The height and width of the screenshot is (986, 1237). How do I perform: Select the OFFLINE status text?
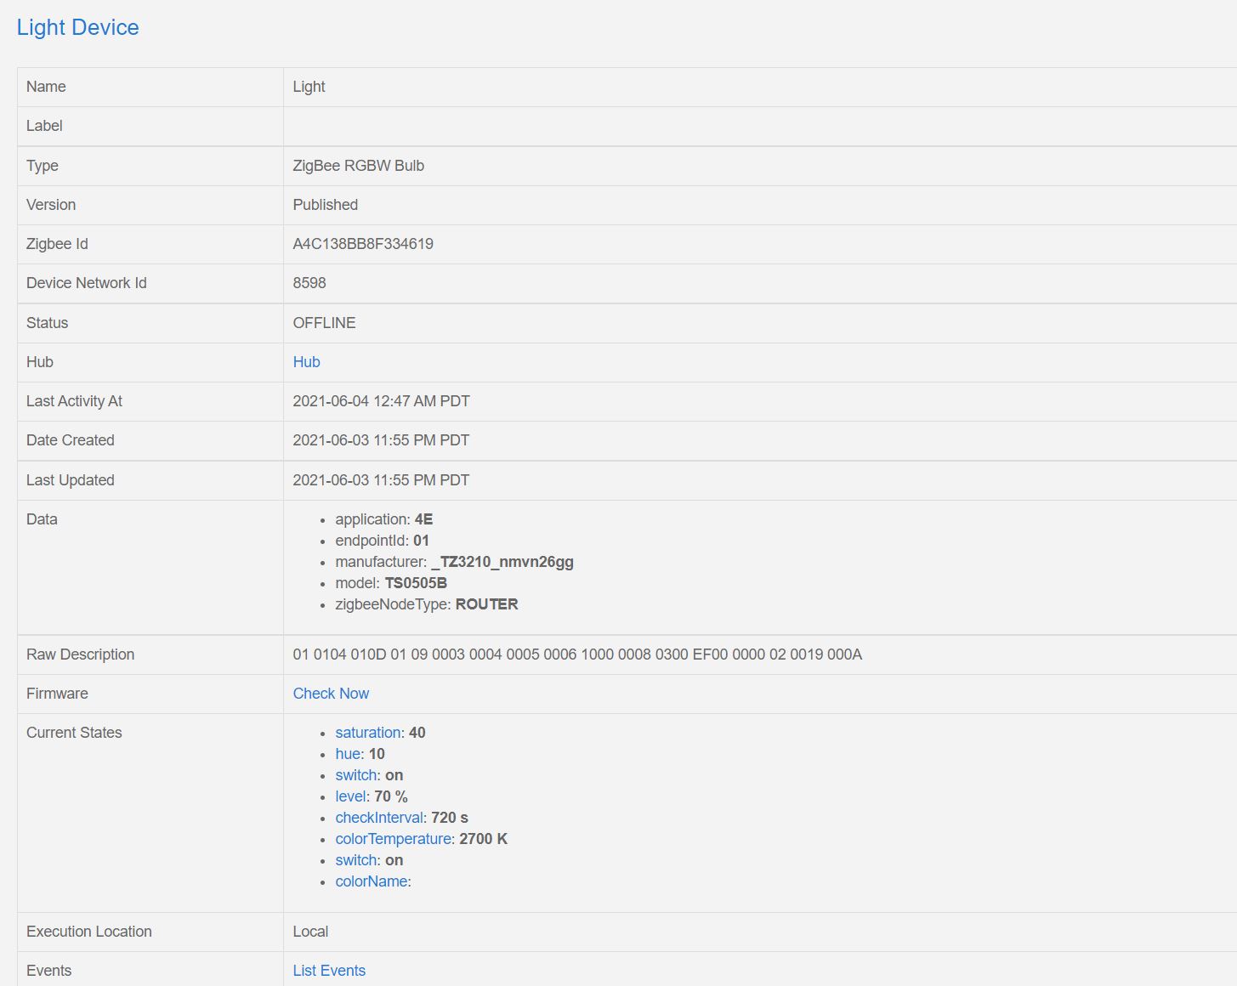324,323
